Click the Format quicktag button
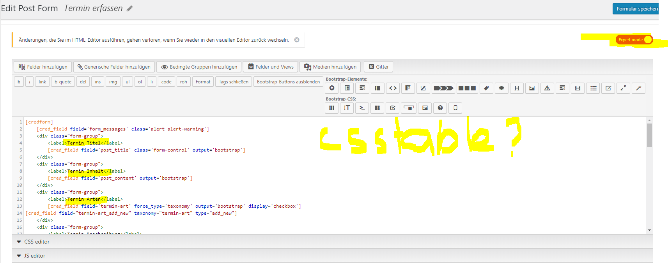 coord(203,82)
